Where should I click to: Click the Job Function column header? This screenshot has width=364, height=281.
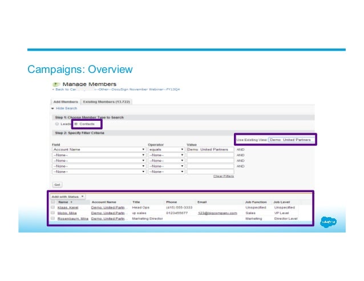[256, 202]
